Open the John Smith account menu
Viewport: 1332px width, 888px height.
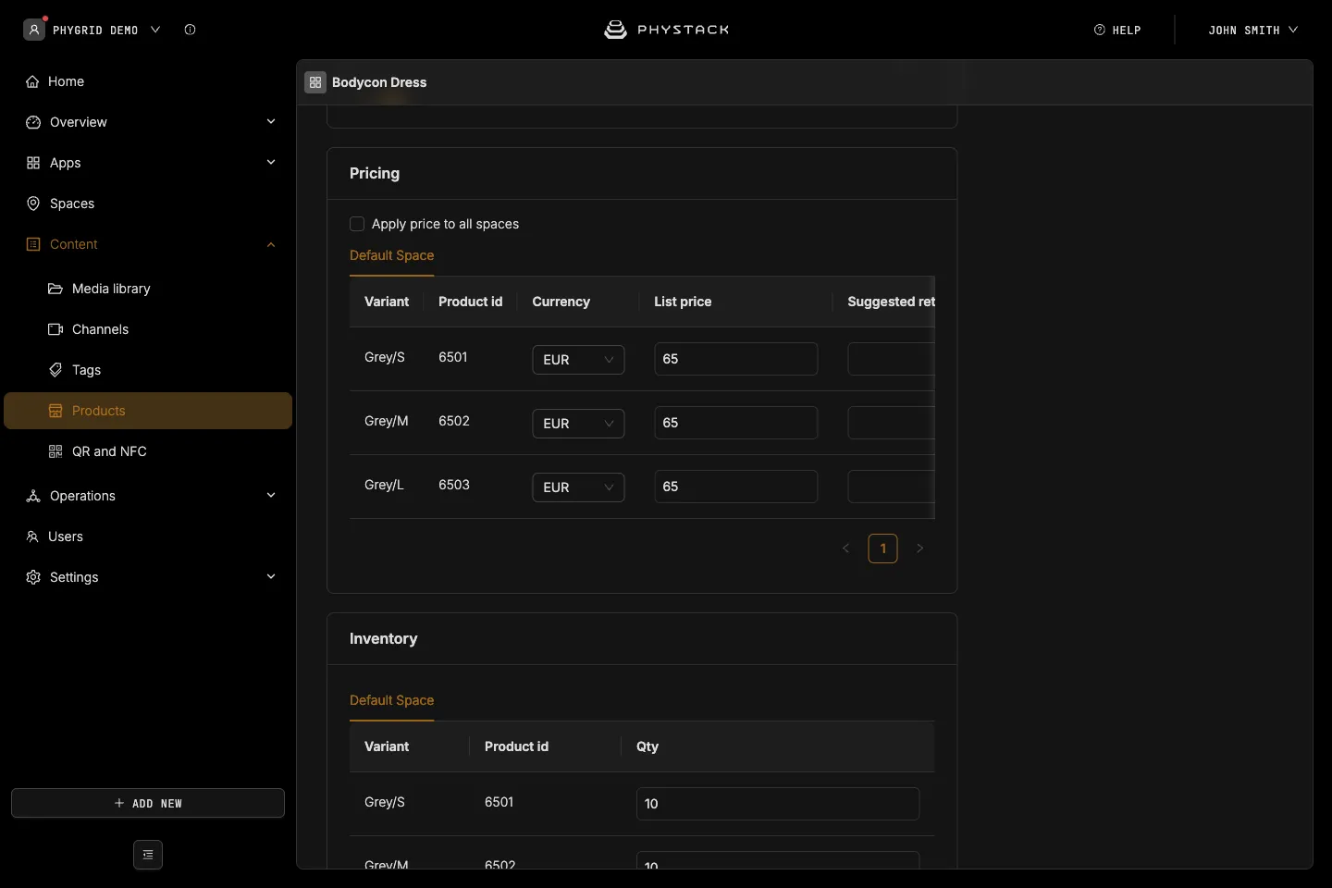[1252, 31]
